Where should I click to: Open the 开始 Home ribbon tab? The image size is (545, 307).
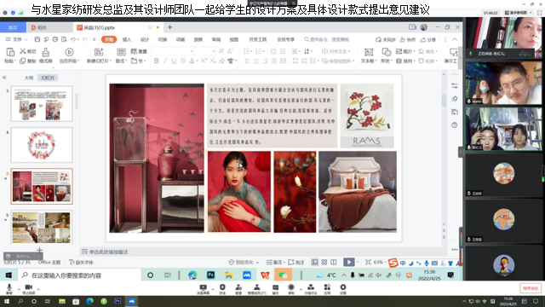click(x=109, y=39)
